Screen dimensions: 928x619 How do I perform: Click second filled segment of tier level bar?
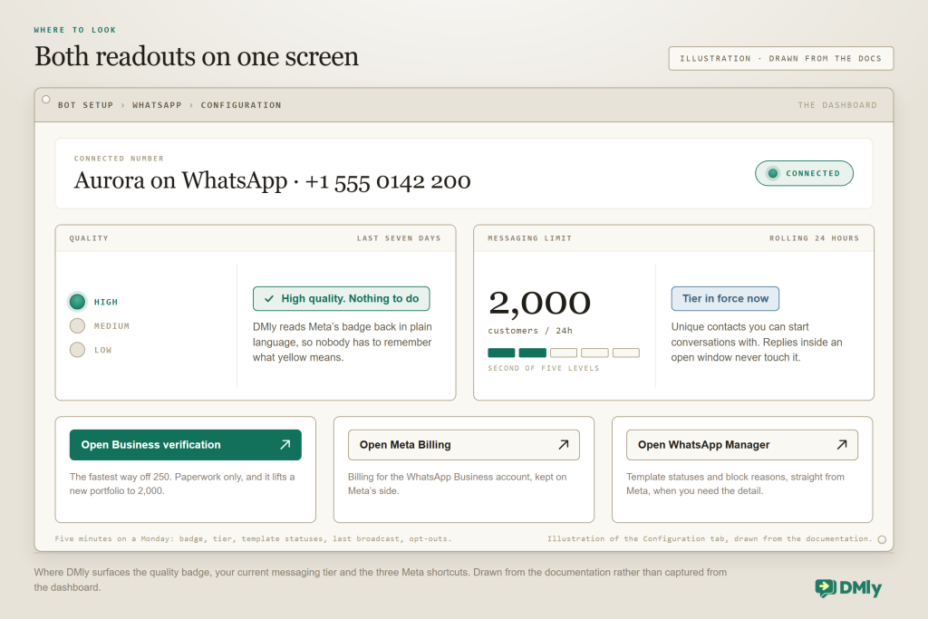533,353
